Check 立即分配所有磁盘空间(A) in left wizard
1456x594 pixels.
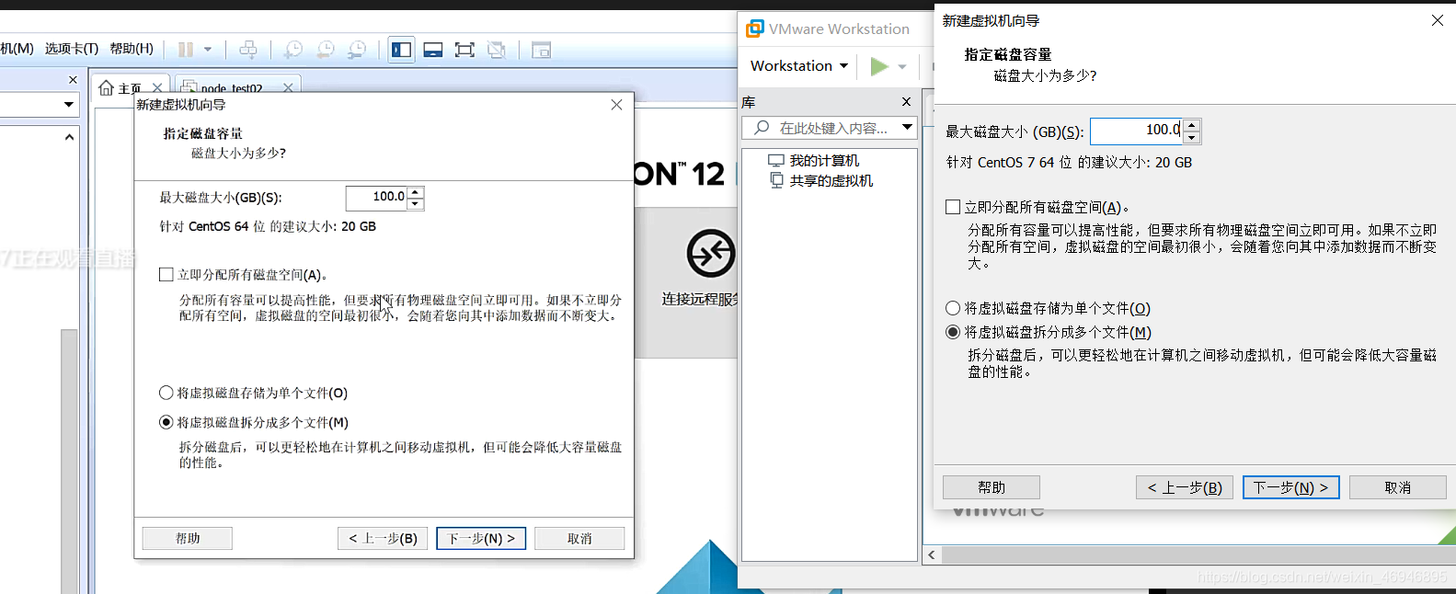pyautogui.click(x=166, y=274)
